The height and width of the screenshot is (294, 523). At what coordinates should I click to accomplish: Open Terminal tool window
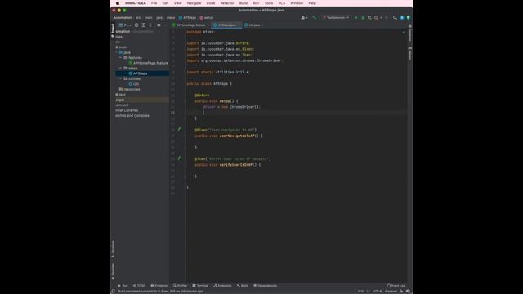click(x=200, y=286)
